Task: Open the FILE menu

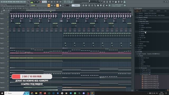Action: (2, 2)
